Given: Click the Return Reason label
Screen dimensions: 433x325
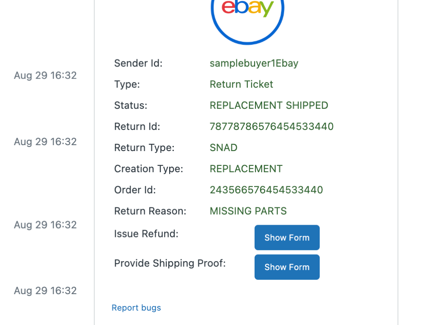Looking at the screenshot, I should pyautogui.click(x=150, y=211).
